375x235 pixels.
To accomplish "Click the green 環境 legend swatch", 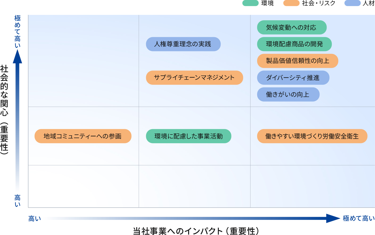I will [x=250, y=3].
